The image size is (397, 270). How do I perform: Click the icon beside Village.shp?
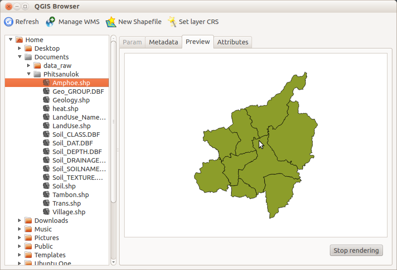46,212
